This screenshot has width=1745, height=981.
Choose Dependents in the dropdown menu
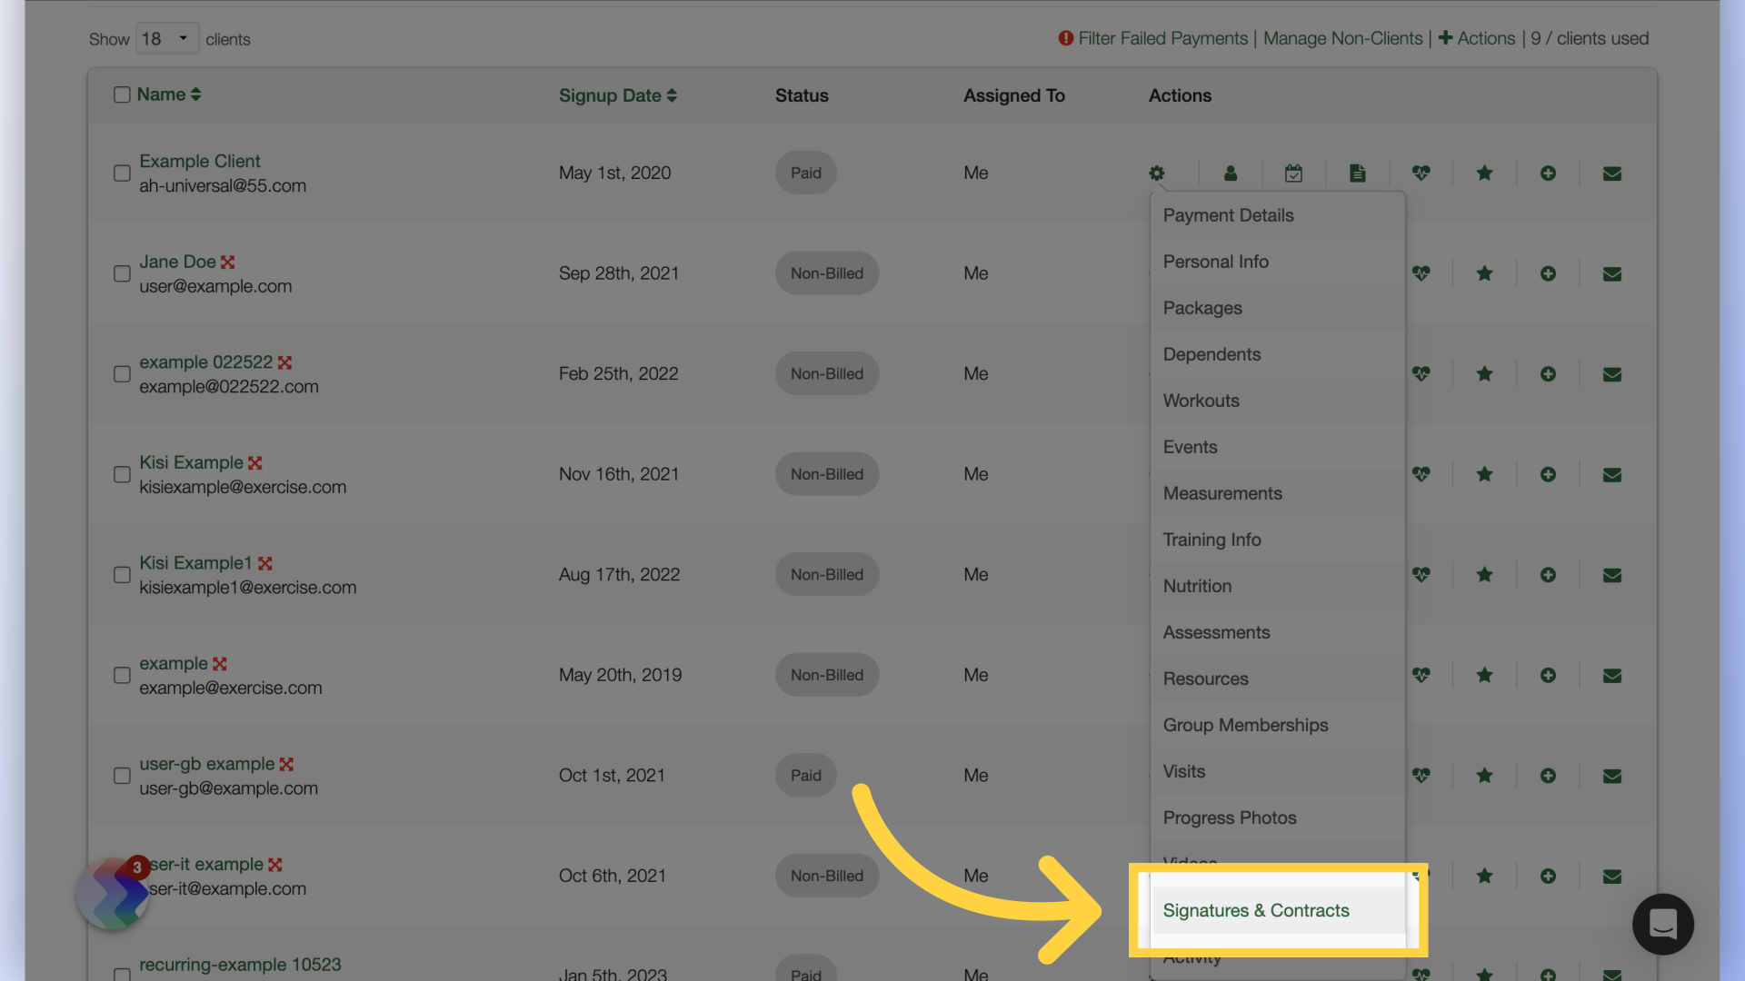click(1277, 354)
